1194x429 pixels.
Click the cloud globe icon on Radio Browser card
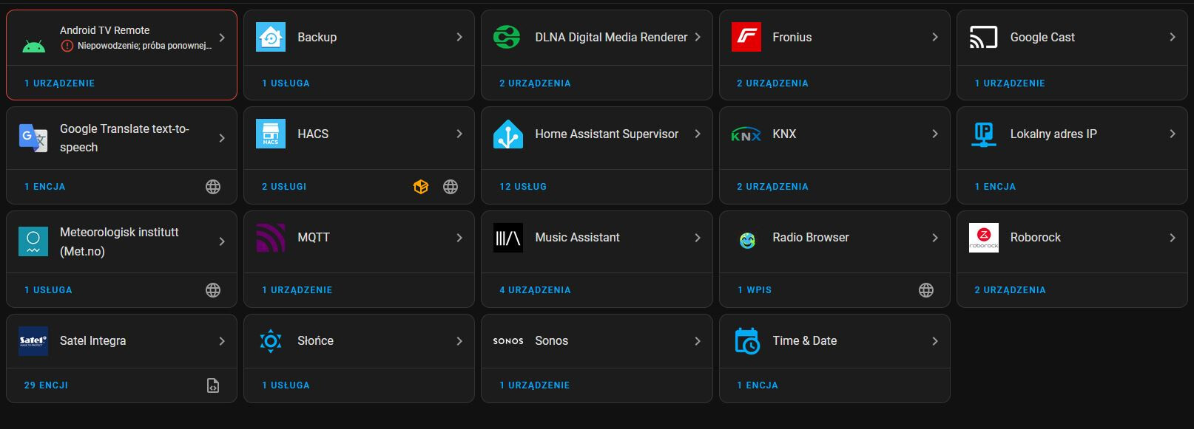click(926, 290)
